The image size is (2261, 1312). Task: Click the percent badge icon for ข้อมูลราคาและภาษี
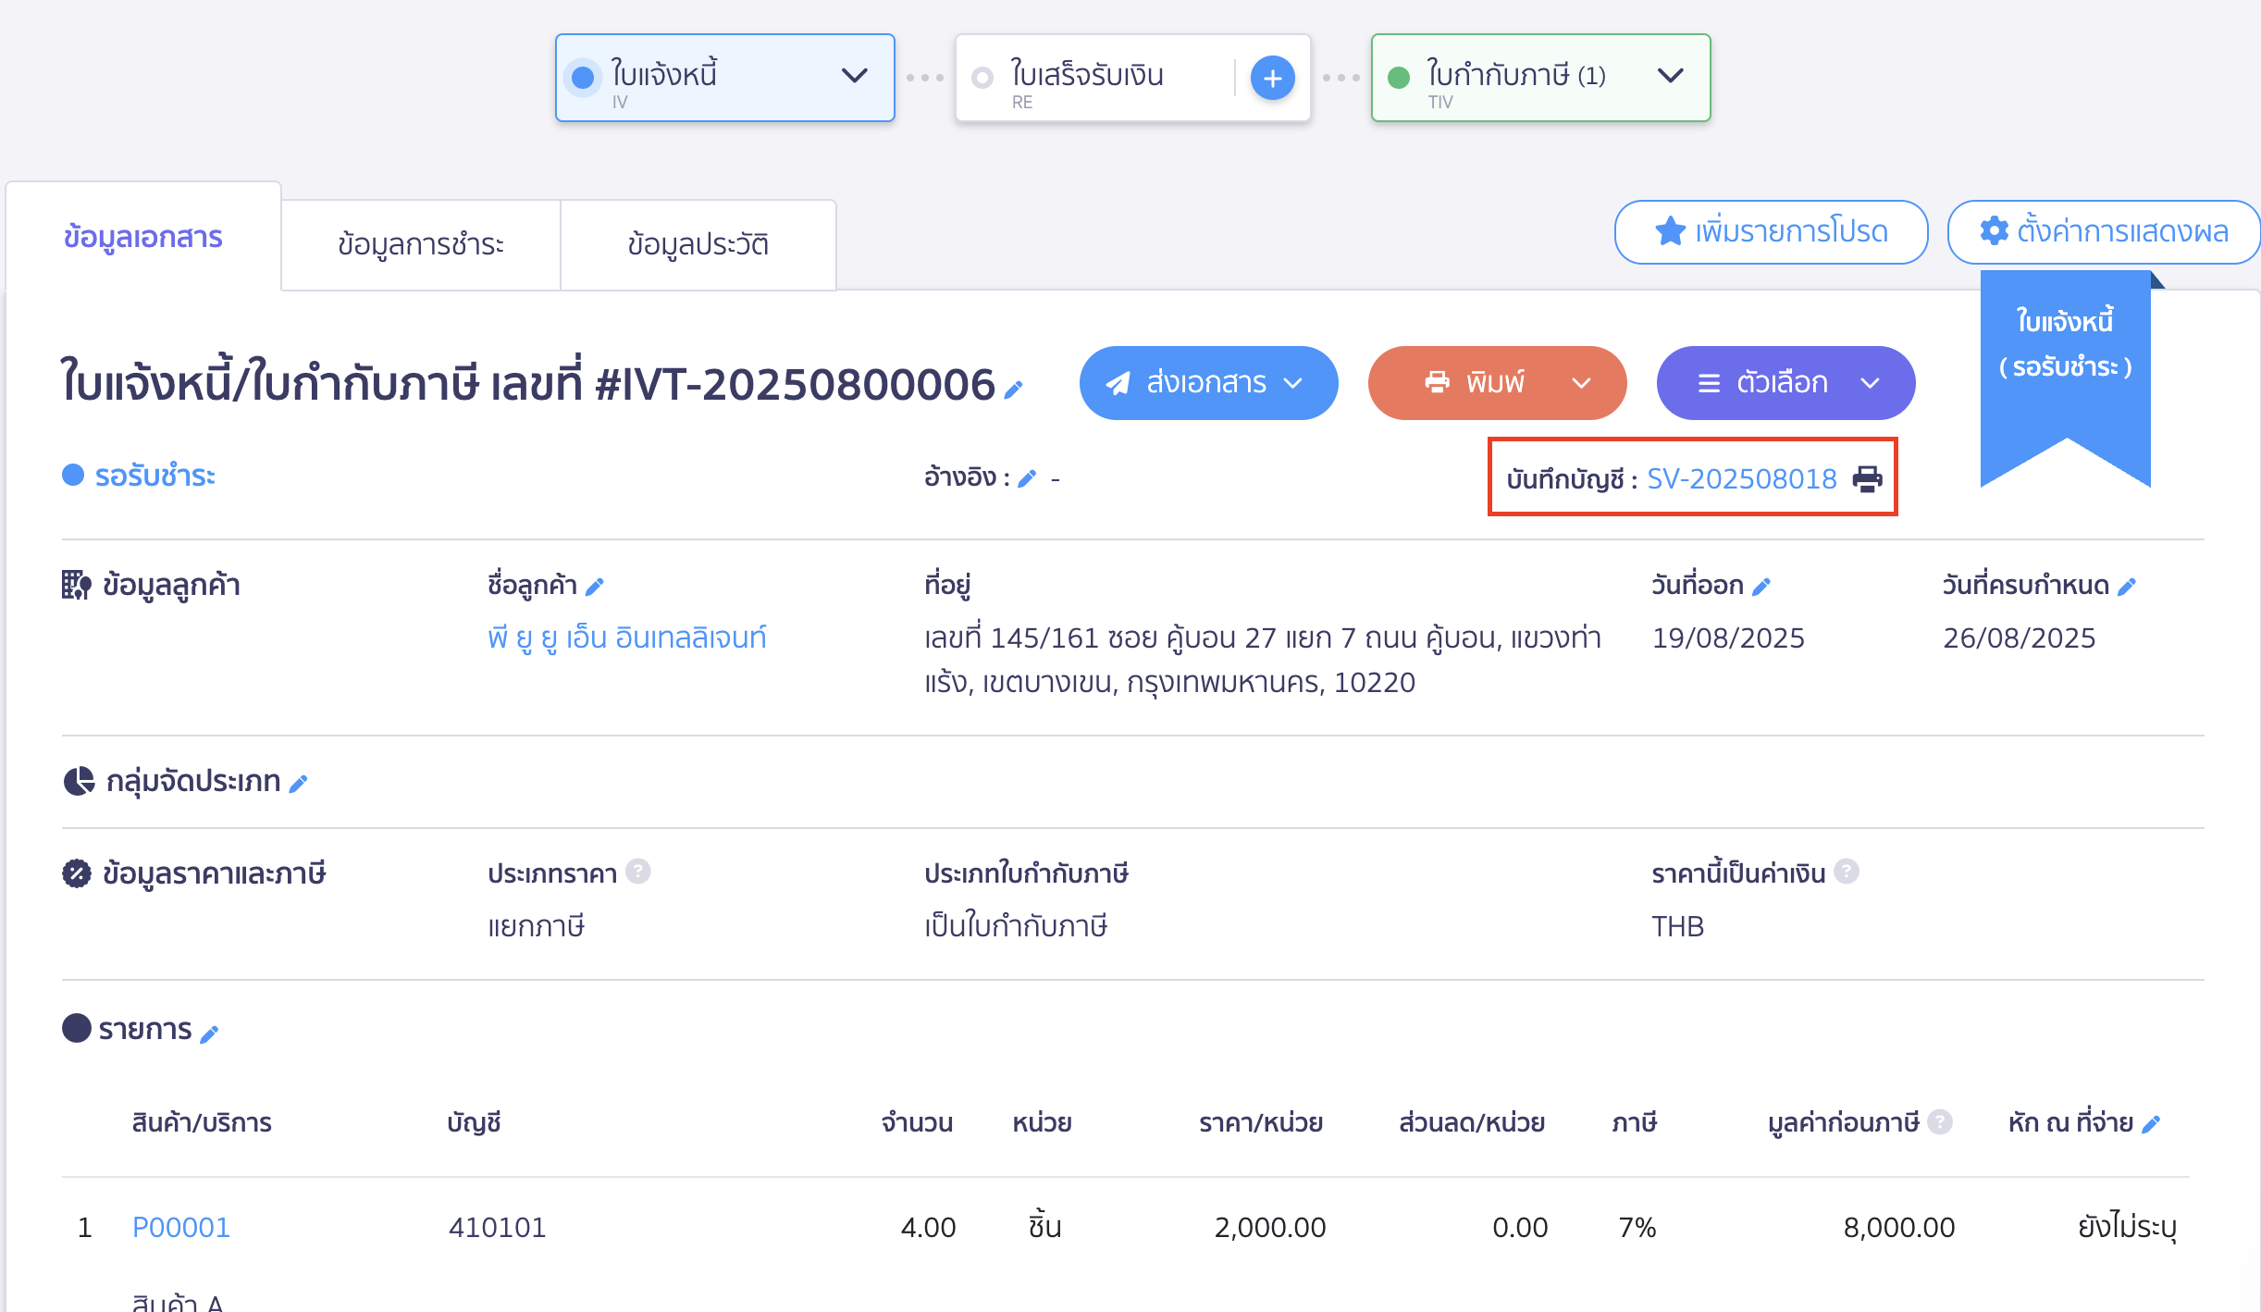[77, 873]
